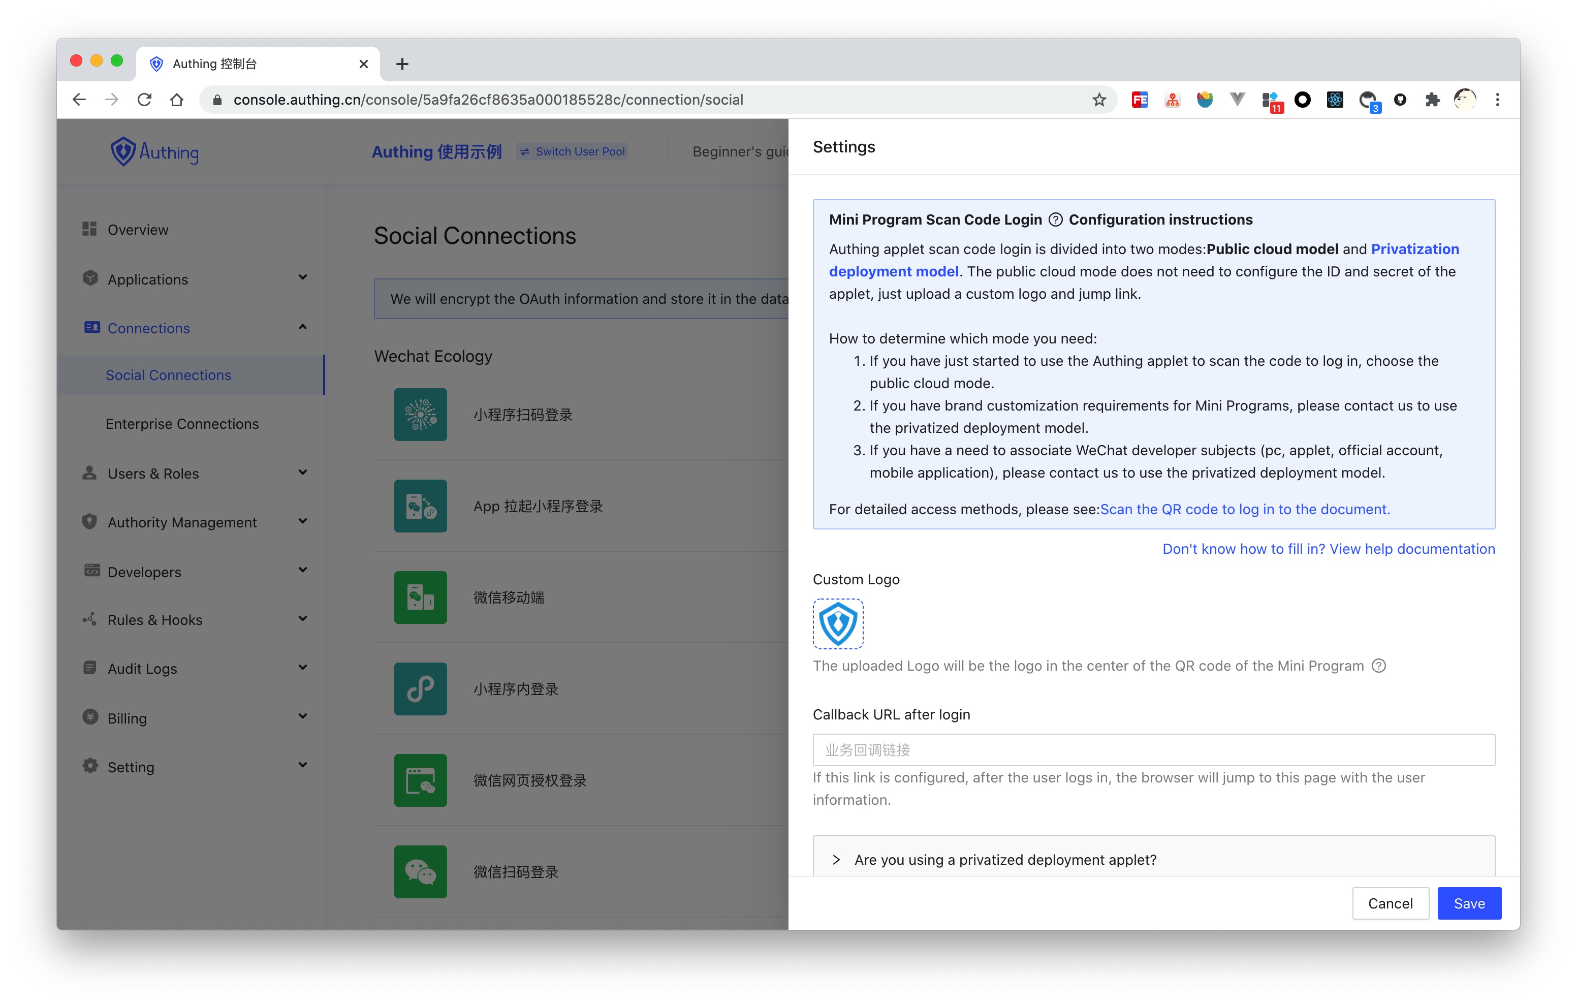Click the browser home icon

[177, 100]
